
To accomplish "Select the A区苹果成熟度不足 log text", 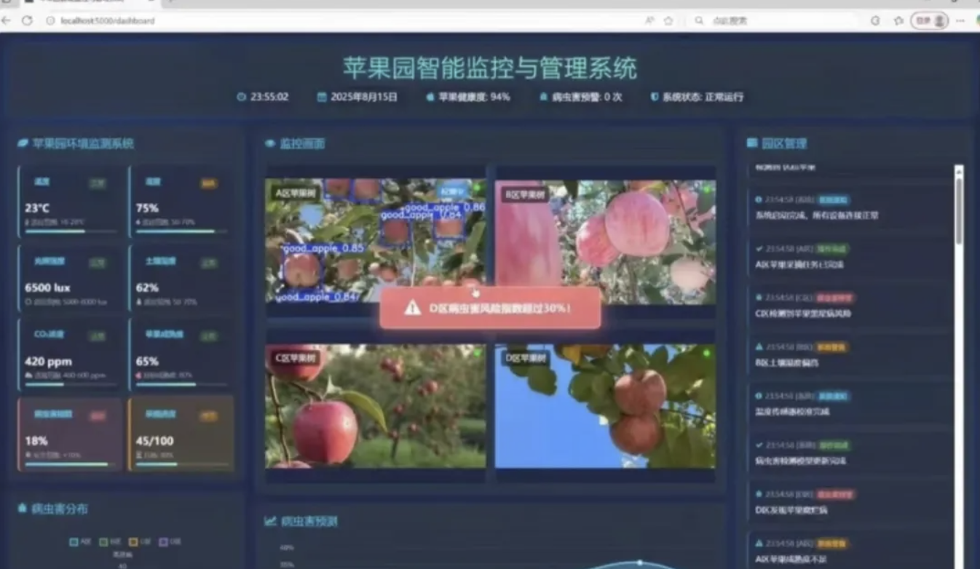I will point(791,559).
